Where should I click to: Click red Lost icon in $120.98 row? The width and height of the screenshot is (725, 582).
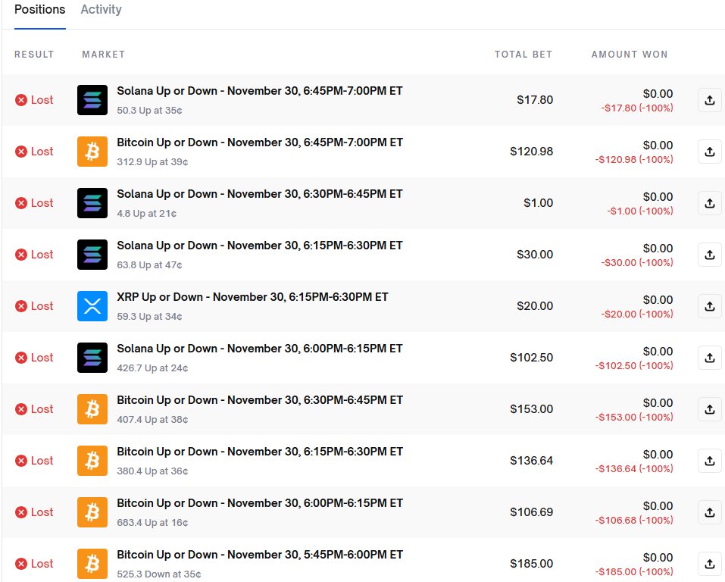(x=20, y=152)
